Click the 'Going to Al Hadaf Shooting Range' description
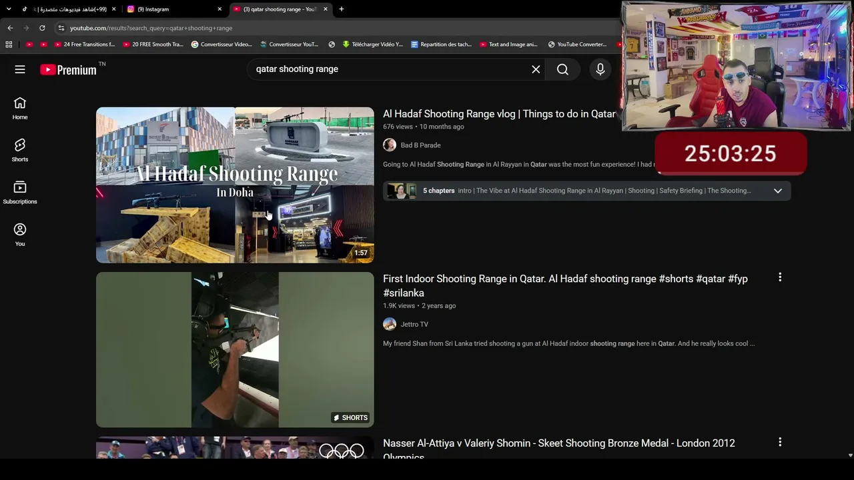The image size is (854, 480). (x=518, y=165)
